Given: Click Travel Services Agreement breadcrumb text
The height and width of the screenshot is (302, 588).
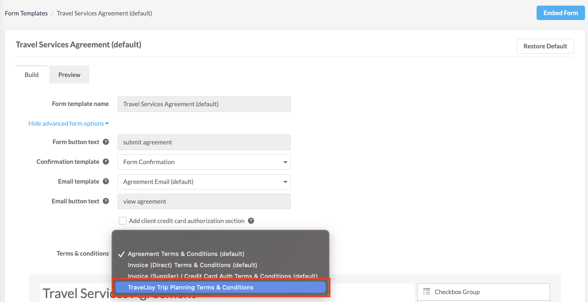Looking at the screenshot, I should pos(104,13).
